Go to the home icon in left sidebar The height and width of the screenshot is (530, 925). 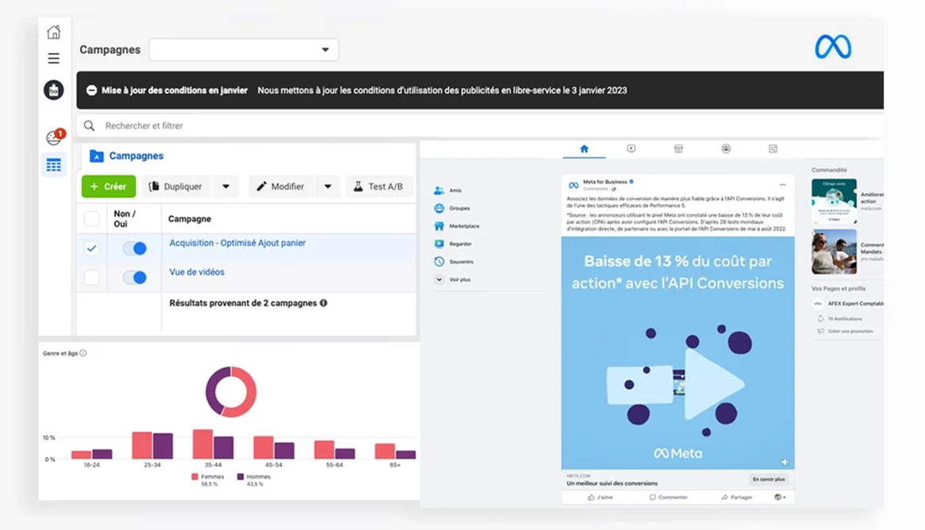coord(54,32)
